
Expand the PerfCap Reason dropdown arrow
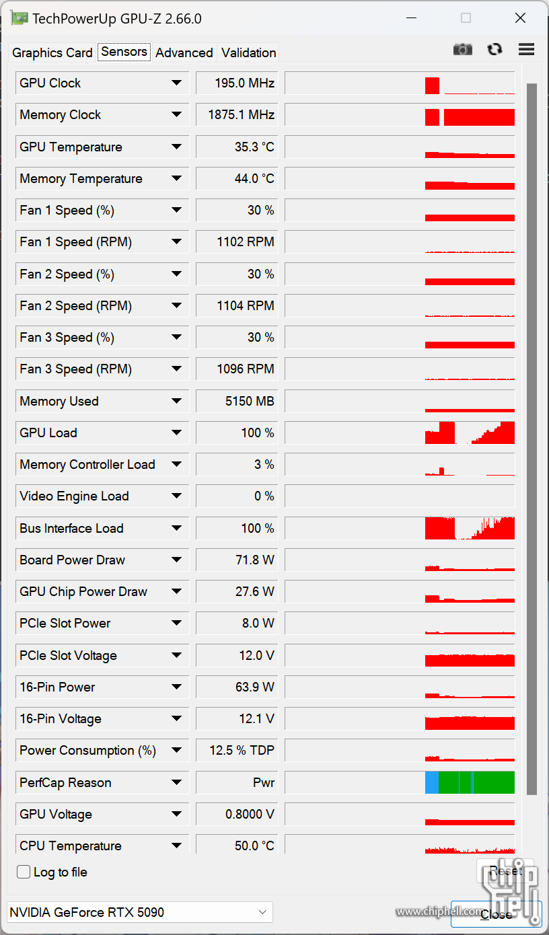pos(176,782)
